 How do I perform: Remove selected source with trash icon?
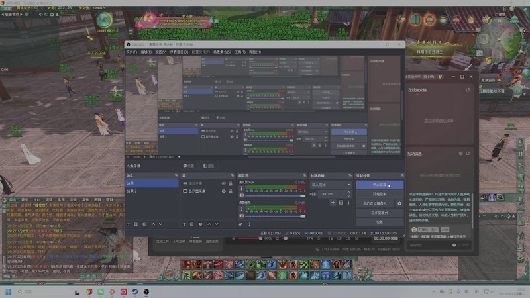(x=191, y=224)
